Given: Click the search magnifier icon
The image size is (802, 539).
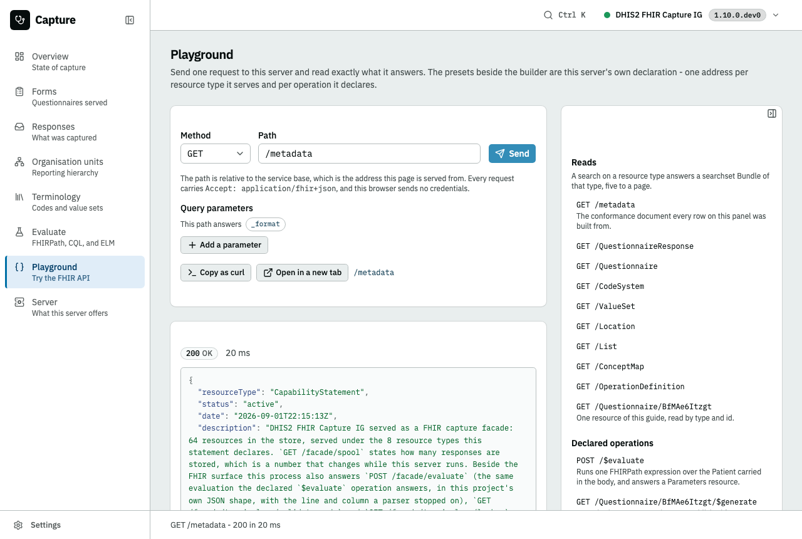Looking at the screenshot, I should point(548,15).
